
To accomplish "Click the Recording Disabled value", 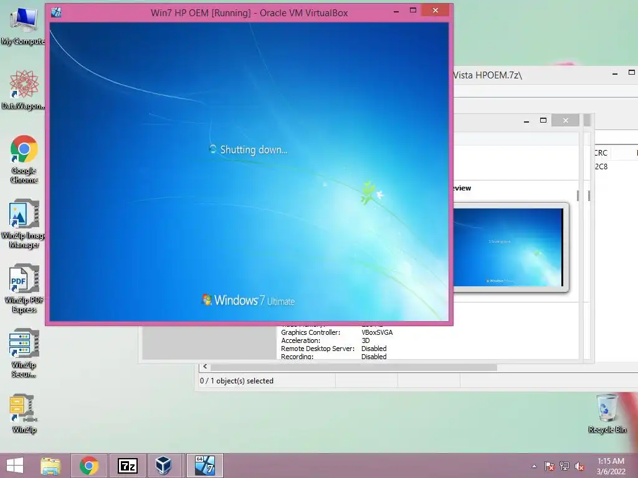I will pos(374,357).
